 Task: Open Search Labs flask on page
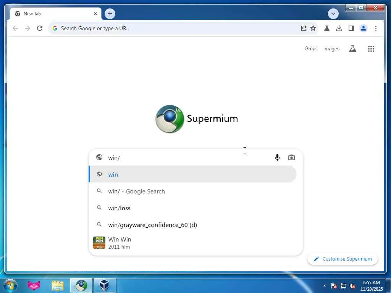point(352,49)
